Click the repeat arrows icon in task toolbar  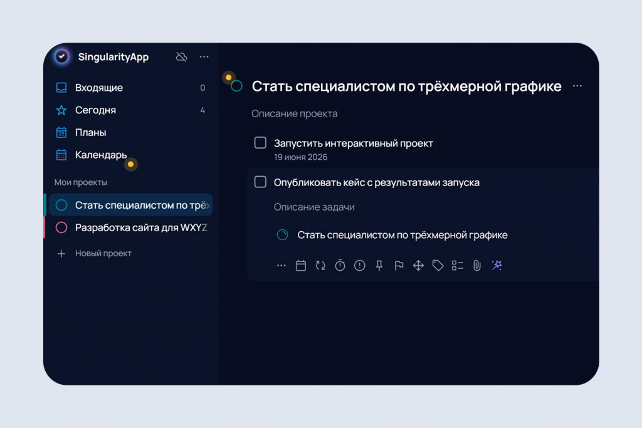[320, 266]
